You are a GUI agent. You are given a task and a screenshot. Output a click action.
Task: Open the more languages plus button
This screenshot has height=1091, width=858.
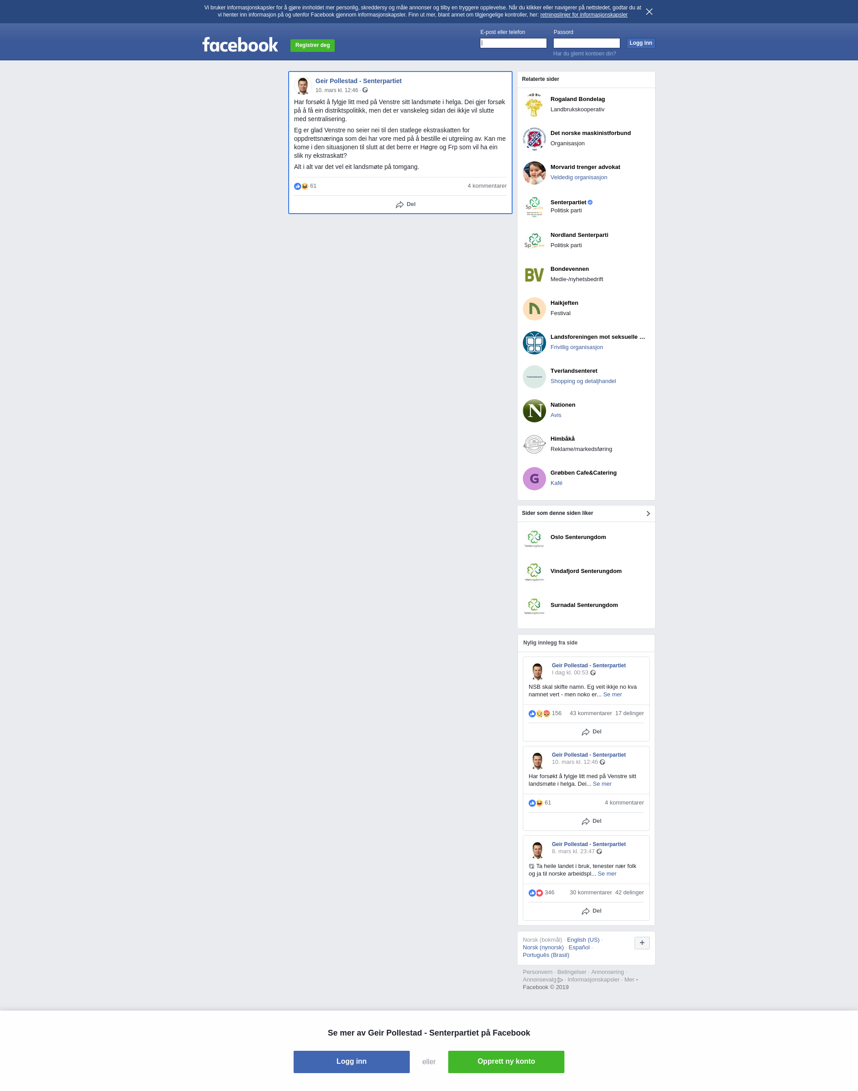click(x=642, y=943)
